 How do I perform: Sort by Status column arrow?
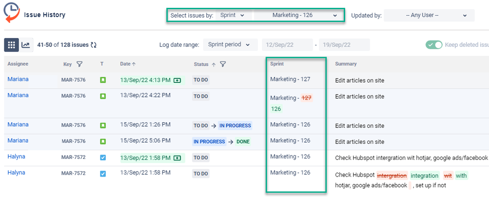[213, 65]
